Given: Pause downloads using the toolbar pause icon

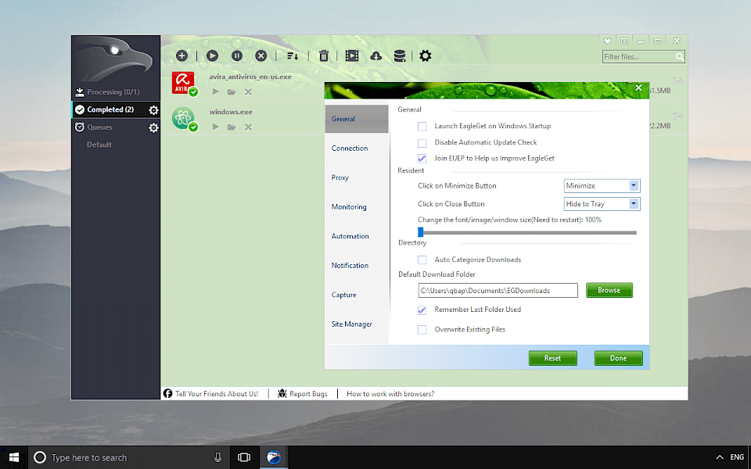Looking at the screenshot, I should coord(236,56).
